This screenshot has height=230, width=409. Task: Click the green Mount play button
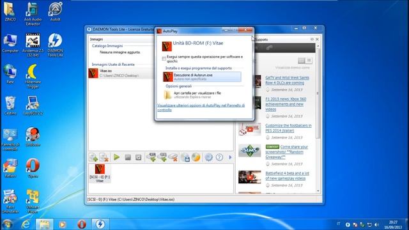pos(116,157)
